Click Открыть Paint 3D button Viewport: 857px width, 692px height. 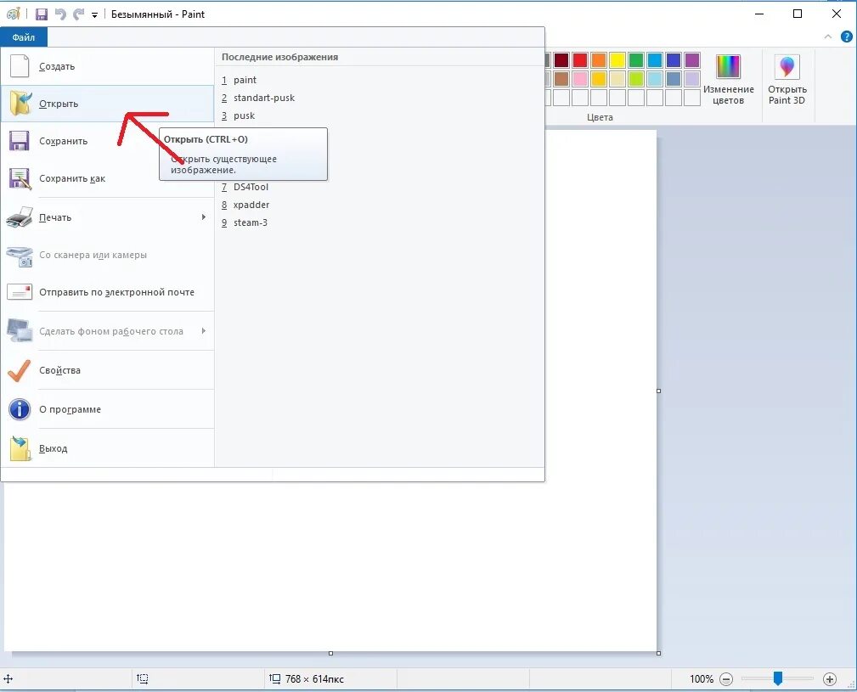pos(787,80)
